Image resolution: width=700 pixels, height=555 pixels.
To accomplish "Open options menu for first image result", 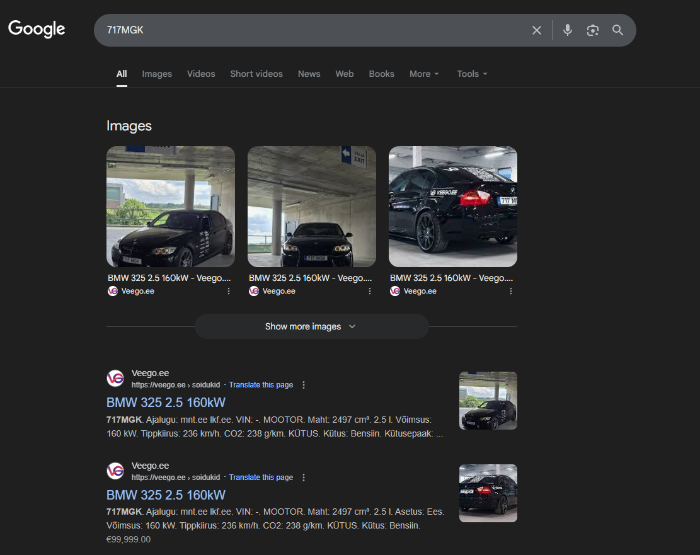I will tap(229, 291).
